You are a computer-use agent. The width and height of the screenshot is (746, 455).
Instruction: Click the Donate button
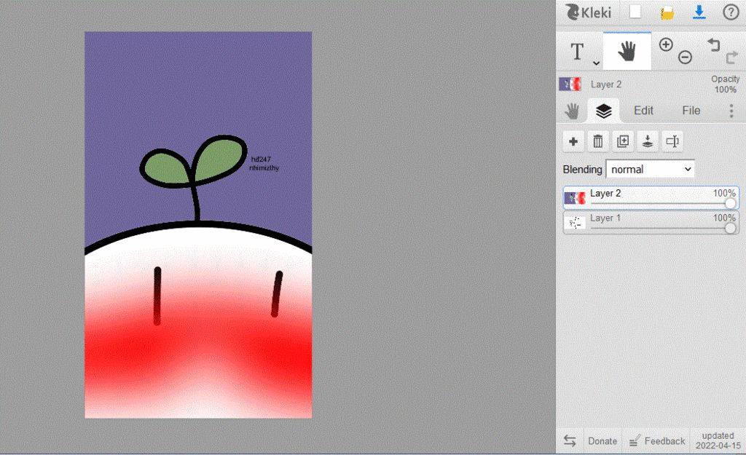pos(602,440)
